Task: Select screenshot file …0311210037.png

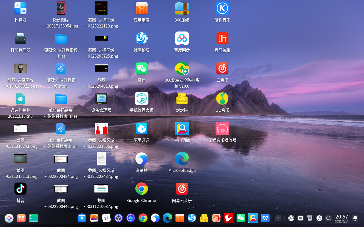Action: 101,189
